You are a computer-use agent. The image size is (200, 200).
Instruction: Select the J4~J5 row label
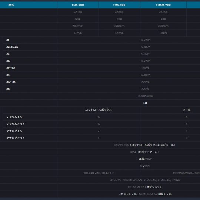(x=11, y=82)
